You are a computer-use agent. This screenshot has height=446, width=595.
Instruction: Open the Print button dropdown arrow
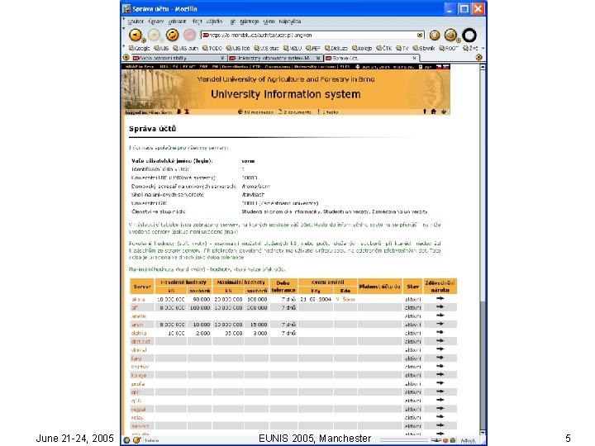coord(459,40)
